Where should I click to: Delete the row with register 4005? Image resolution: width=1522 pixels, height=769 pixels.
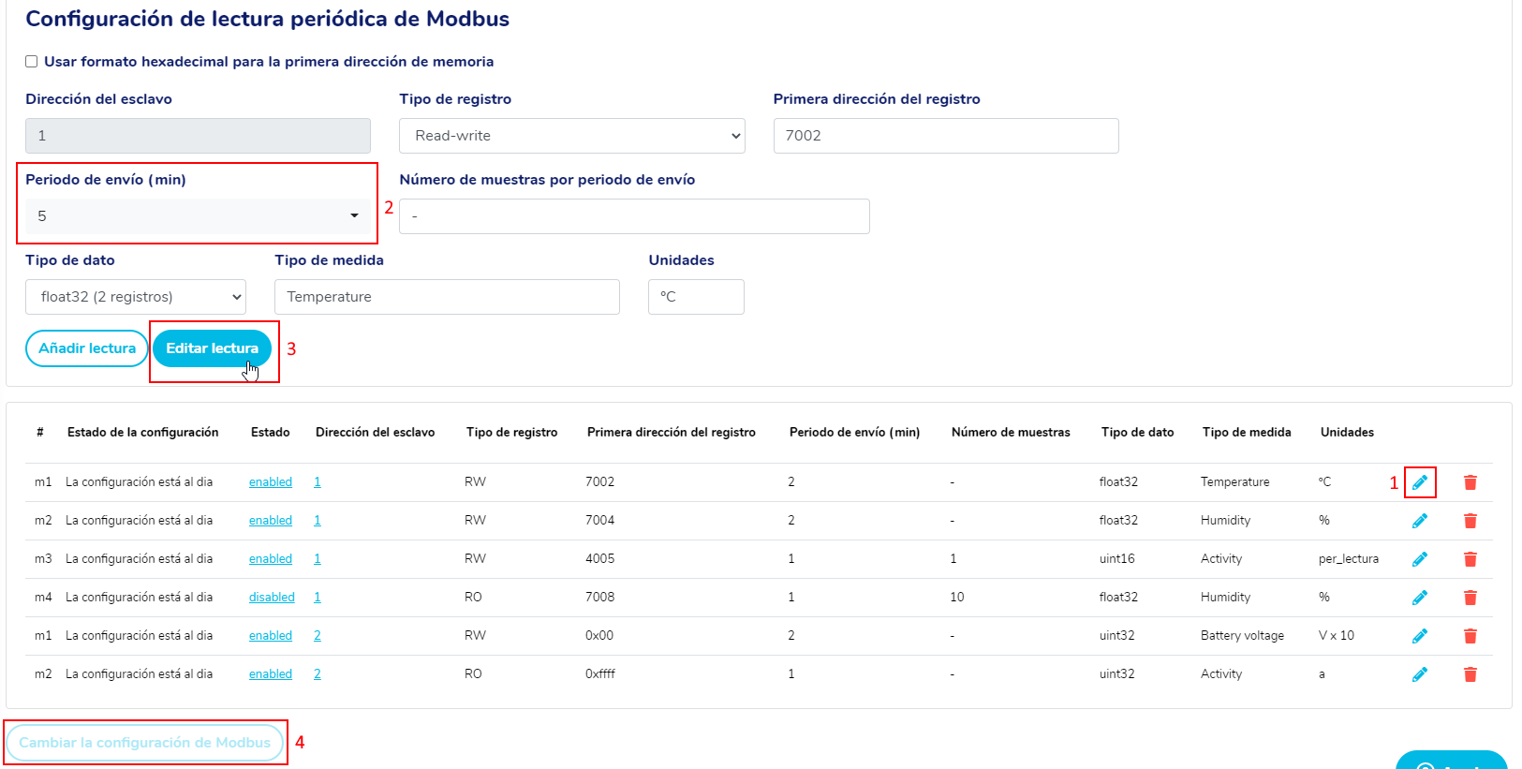1470,559
